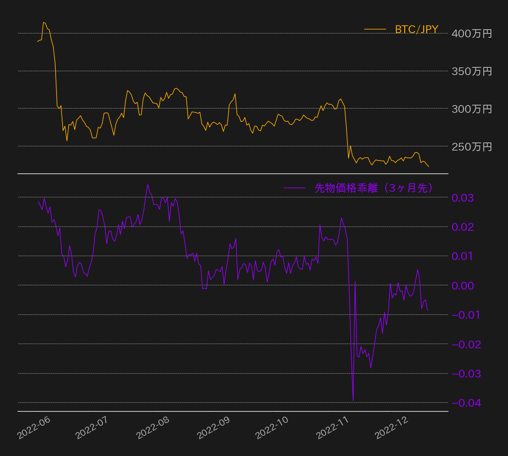508x456 pixels.
Task: Click the orange BTC/JPY legend line swatch
Action: (375, 29)
